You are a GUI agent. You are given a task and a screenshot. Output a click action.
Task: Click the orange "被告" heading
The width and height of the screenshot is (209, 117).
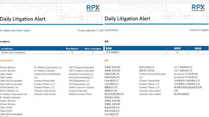tap(107, 60)
